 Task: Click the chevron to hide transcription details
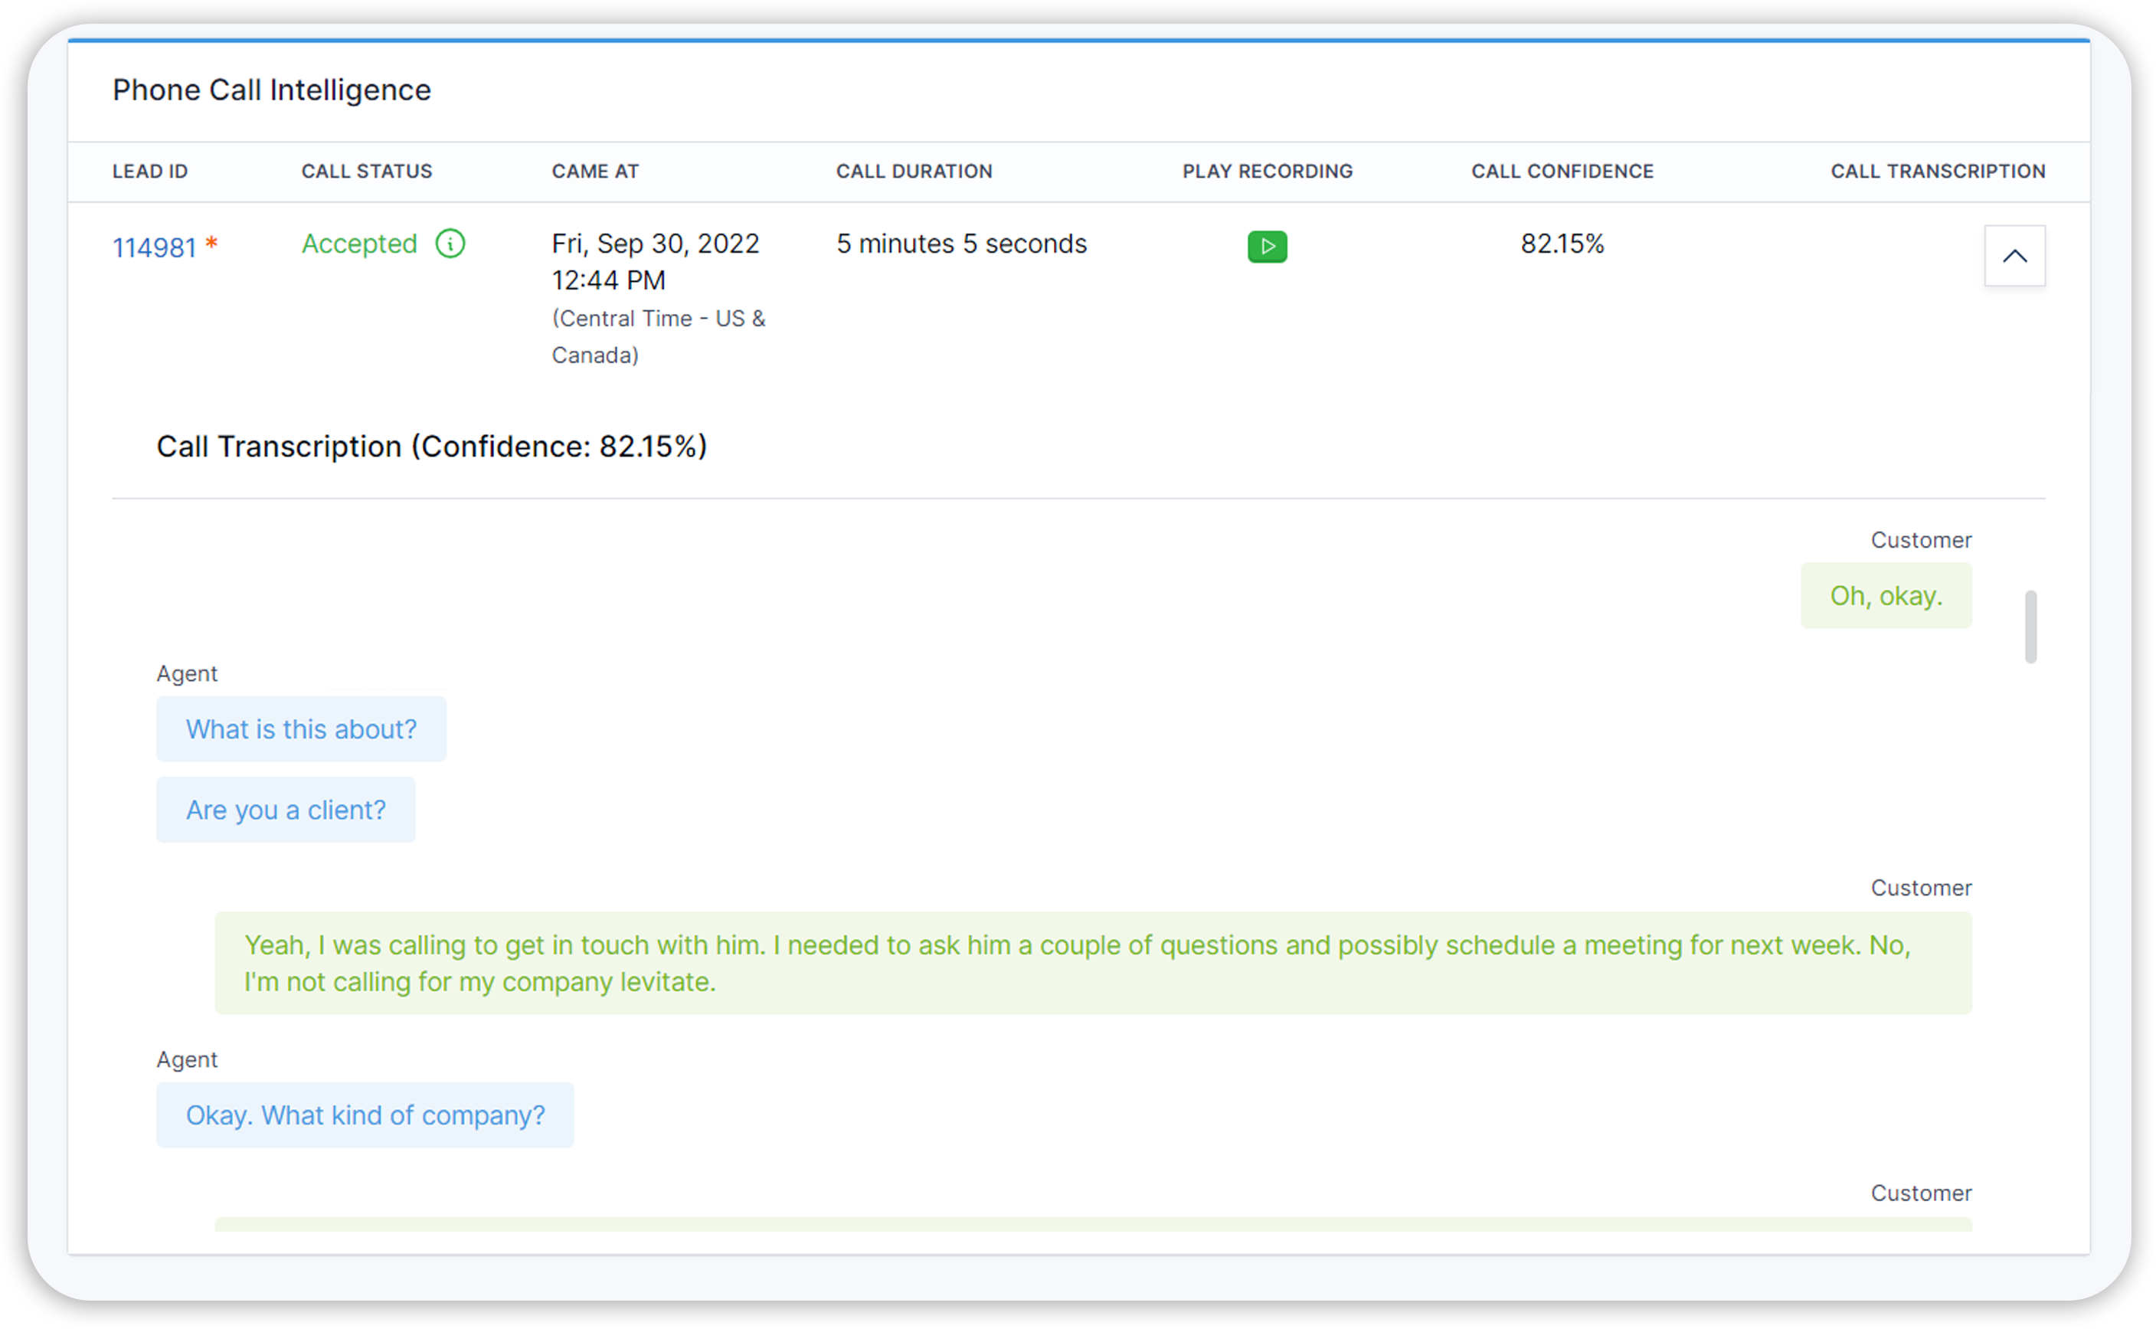2014,256
